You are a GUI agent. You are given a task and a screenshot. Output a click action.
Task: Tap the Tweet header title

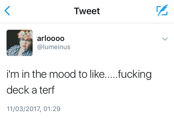[x=87, y=11]
